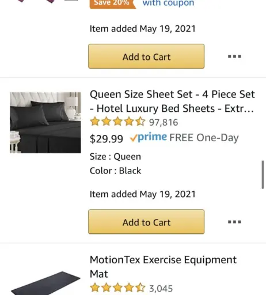Screen dimensions: 266x295
Task: Open the MotionTex mat product image
Action: pyautogui.click(x=45, y=283)
